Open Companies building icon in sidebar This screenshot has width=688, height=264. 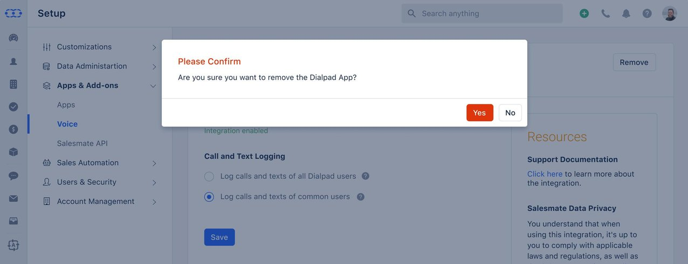coord(13,84)
